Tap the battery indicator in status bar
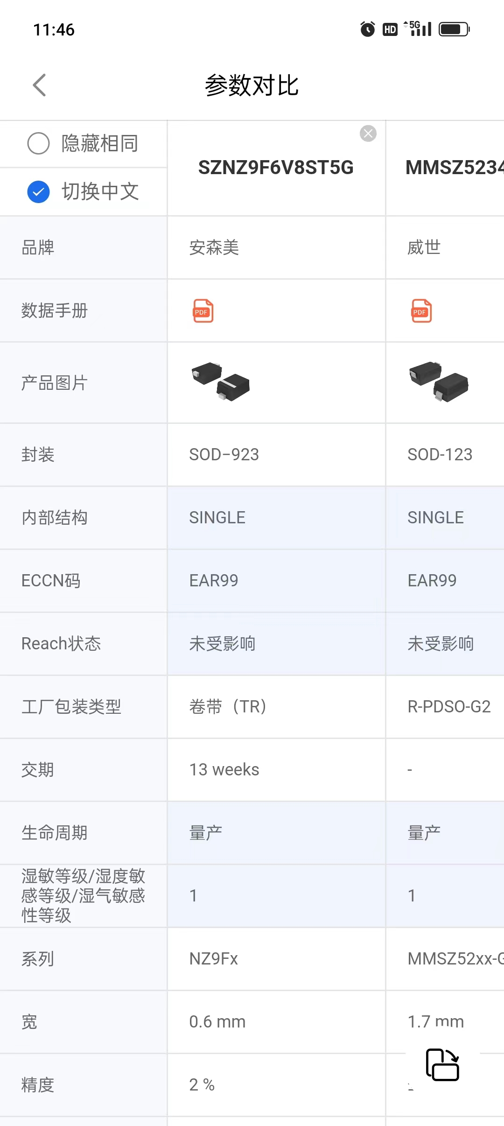Image resolution: width=504 pixels, height=1126 pixels. [x=454, y=29]
